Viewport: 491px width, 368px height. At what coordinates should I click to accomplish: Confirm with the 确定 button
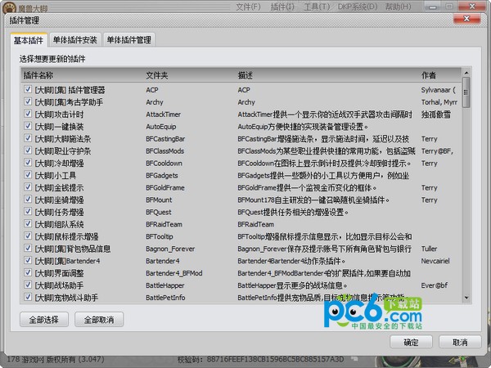tap(411, 342)
